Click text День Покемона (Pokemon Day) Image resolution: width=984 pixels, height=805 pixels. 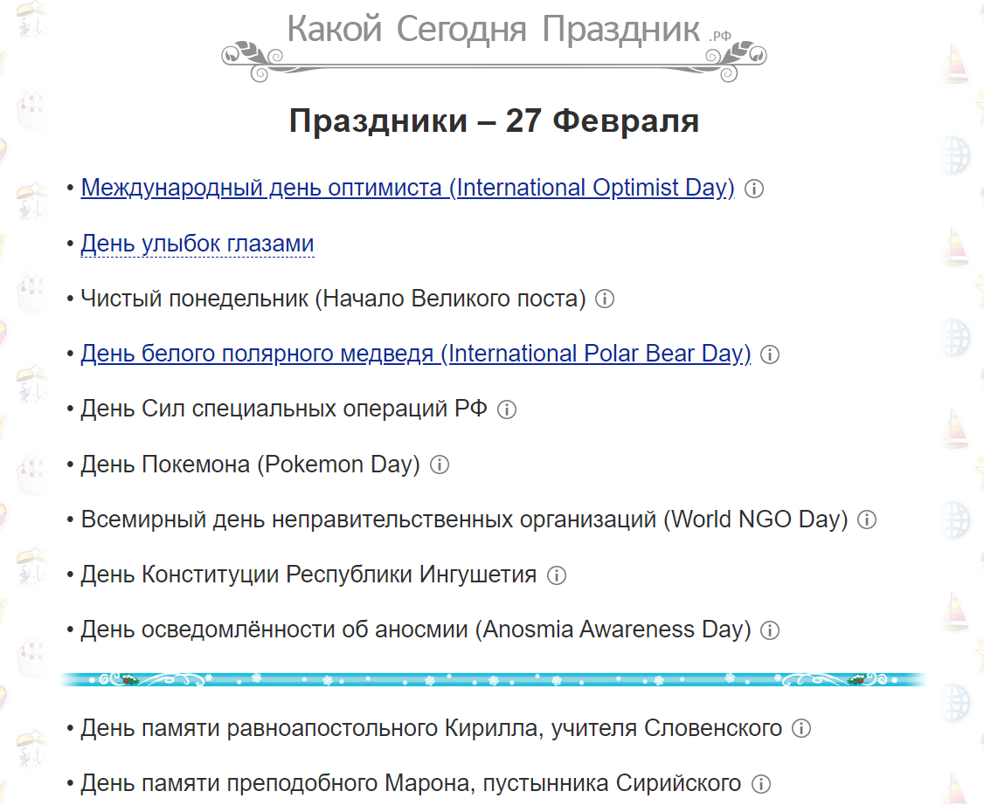[251, 464]
